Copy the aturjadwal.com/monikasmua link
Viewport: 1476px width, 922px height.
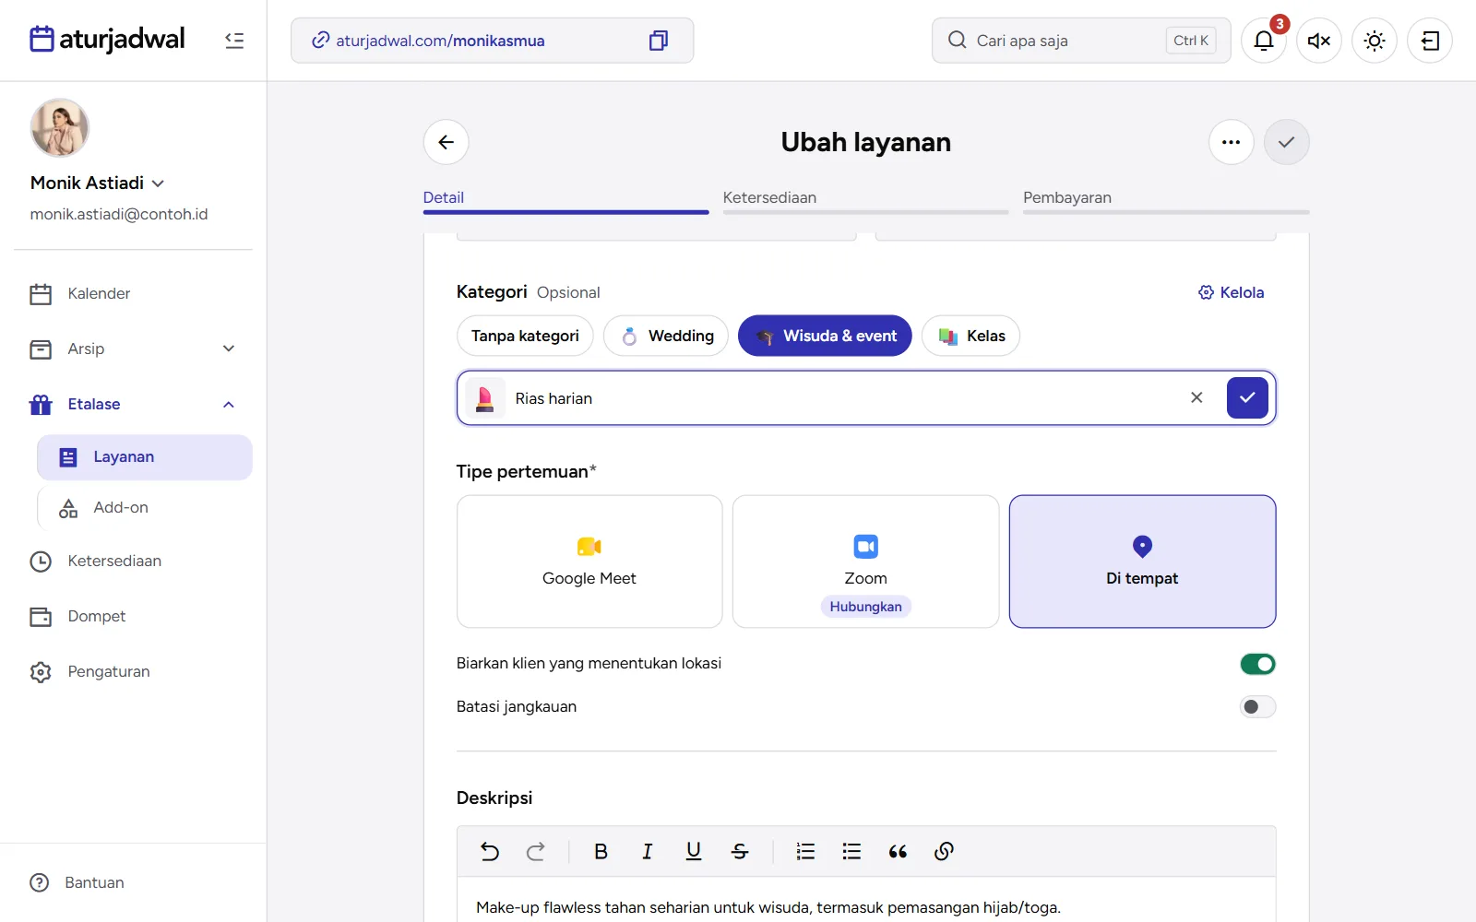coord(658,41)
